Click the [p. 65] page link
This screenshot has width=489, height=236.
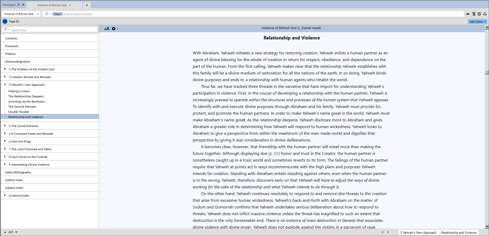click(274, 154)
